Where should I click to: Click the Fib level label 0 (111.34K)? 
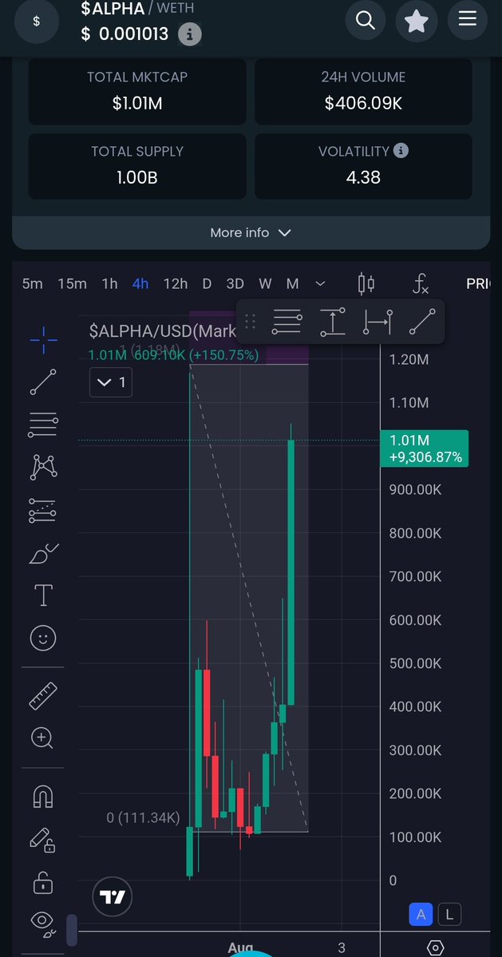(143, 818)
